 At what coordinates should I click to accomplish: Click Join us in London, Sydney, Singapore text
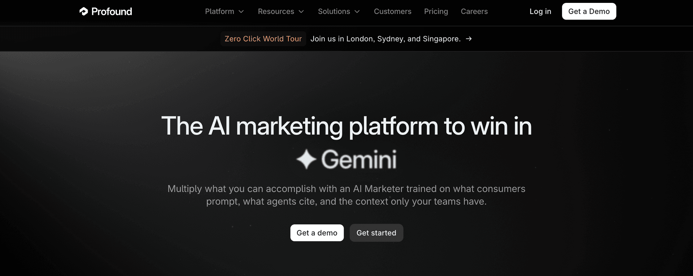pyautogui.click(x=385, y=39)
